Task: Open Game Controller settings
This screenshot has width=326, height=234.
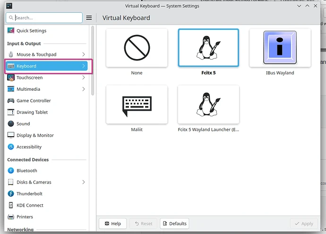Action: pyautogui.click(x=34, y=101)
